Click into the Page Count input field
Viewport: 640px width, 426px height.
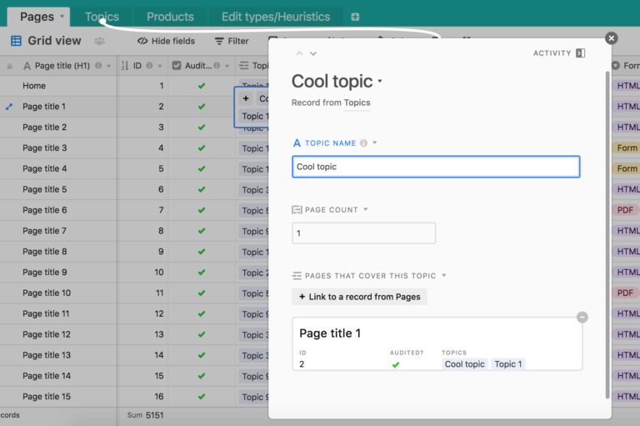point(363,233)
